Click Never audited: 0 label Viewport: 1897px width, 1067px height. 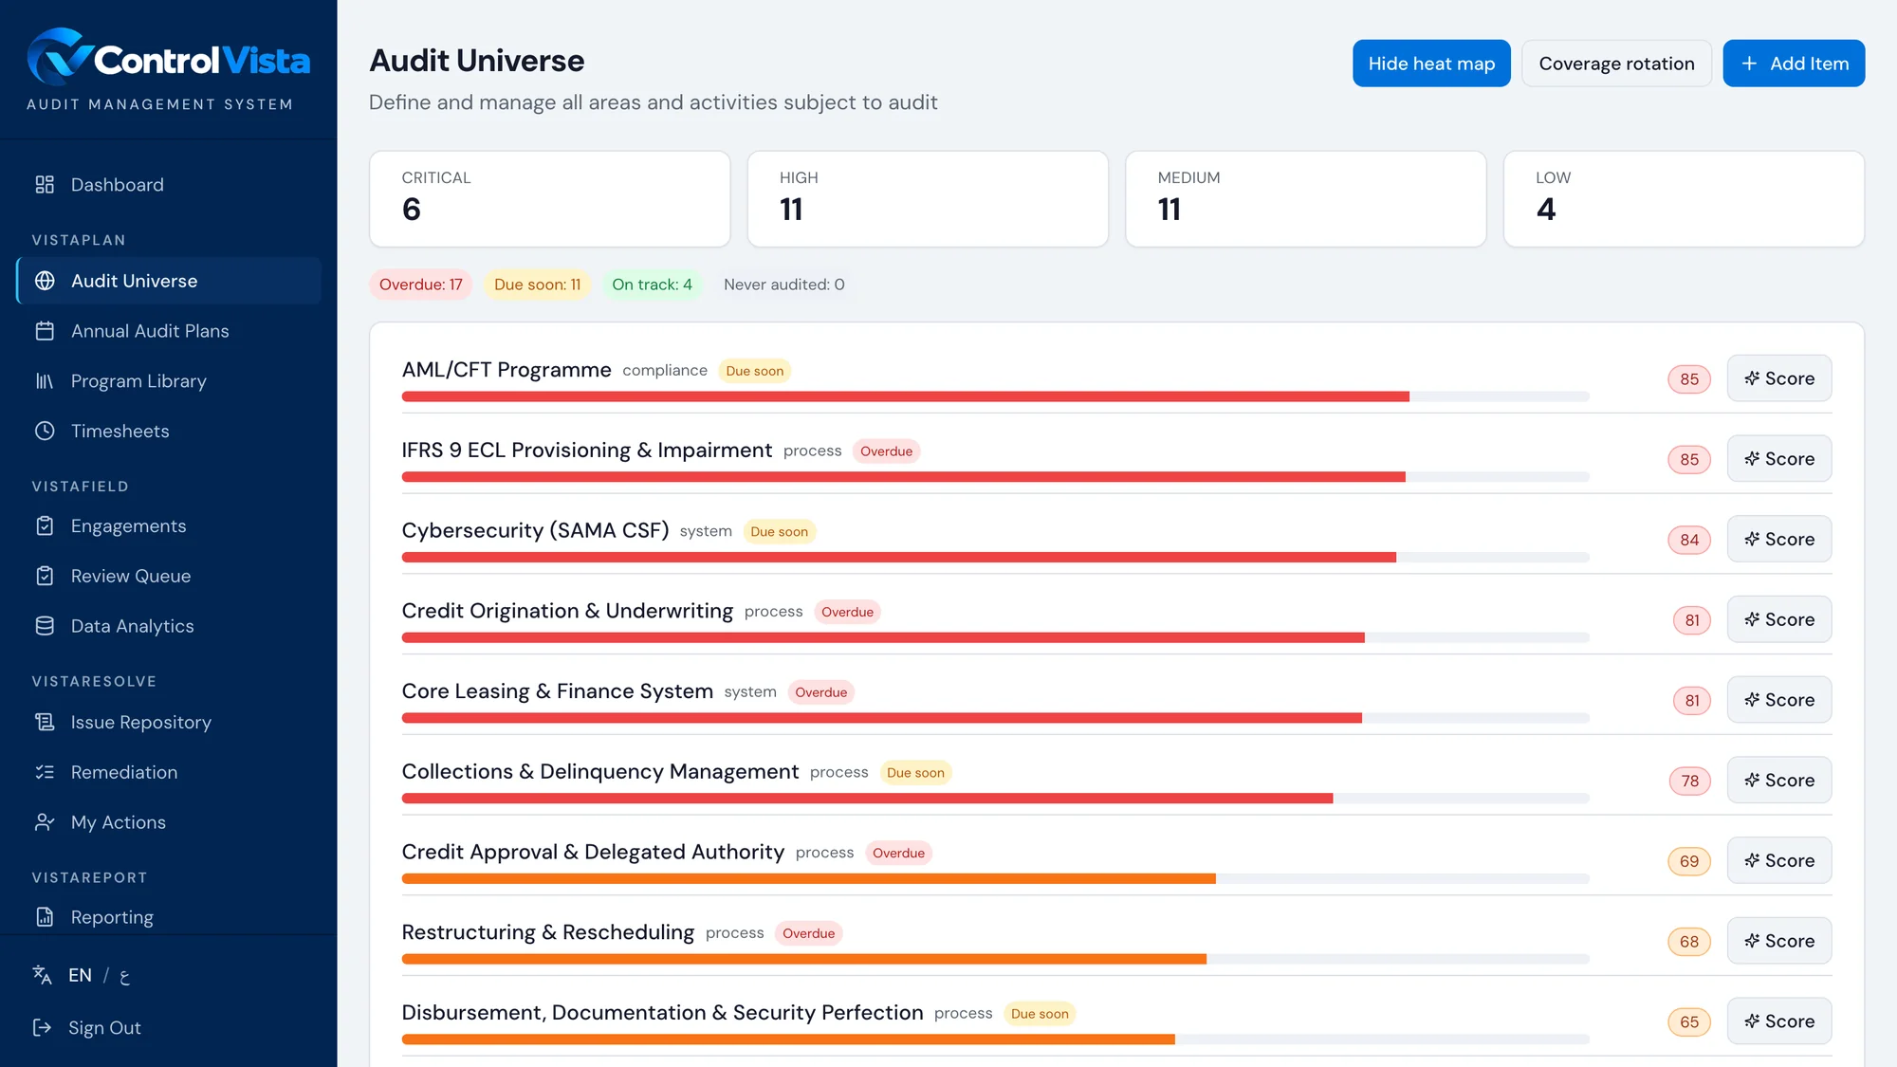(783, 285)
